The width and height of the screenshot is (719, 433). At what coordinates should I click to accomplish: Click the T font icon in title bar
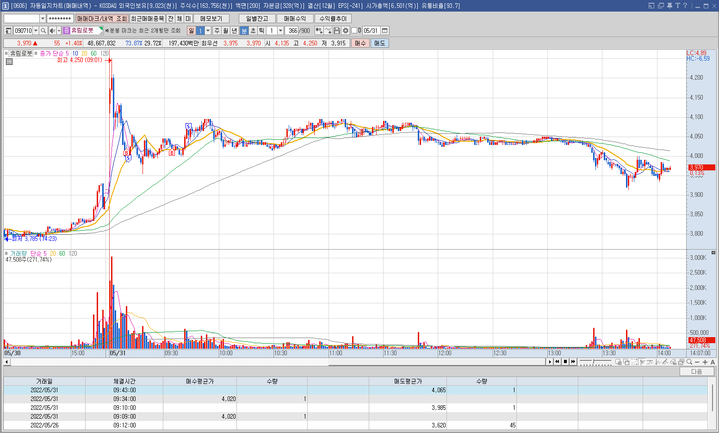point(677,6)
